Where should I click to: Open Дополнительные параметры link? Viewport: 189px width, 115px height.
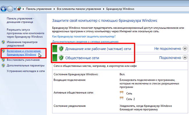click(26, 66)
